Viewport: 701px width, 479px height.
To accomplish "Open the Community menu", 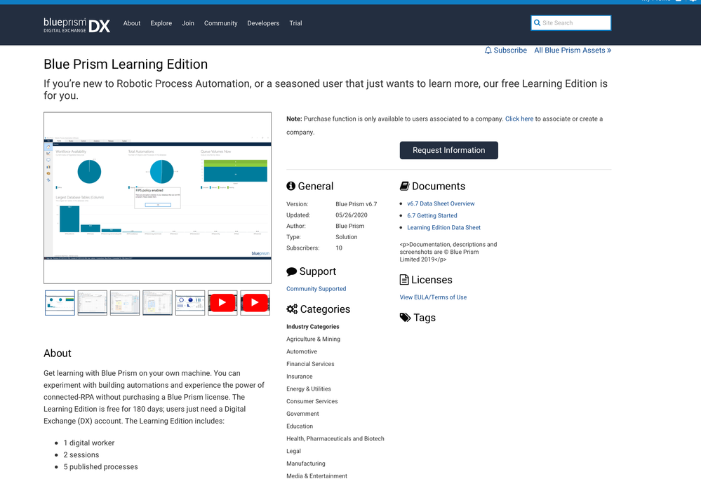I will click(x=220, y=23).
